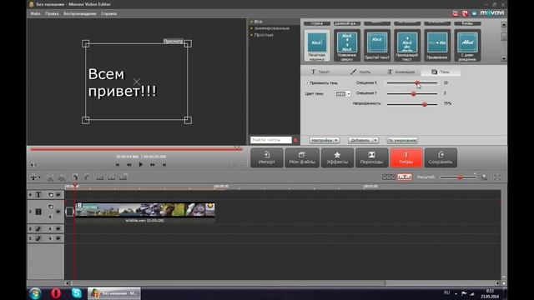Click the Redo arrow in the timeline toolbar
Viewport: 534px width, 300px height.
tap(87, 177)
